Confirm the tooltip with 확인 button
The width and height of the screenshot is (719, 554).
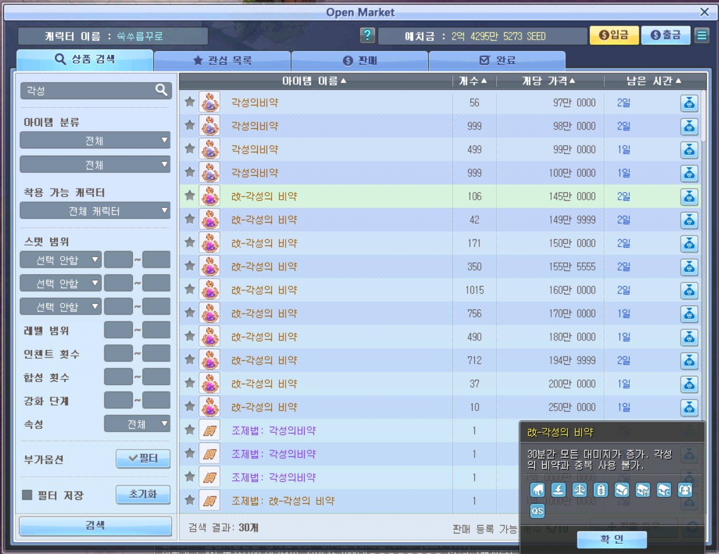612,539
